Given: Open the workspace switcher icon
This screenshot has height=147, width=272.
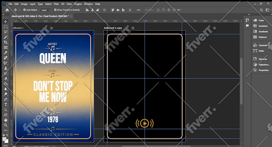Looking at the screenshot, I should [268, 10].
